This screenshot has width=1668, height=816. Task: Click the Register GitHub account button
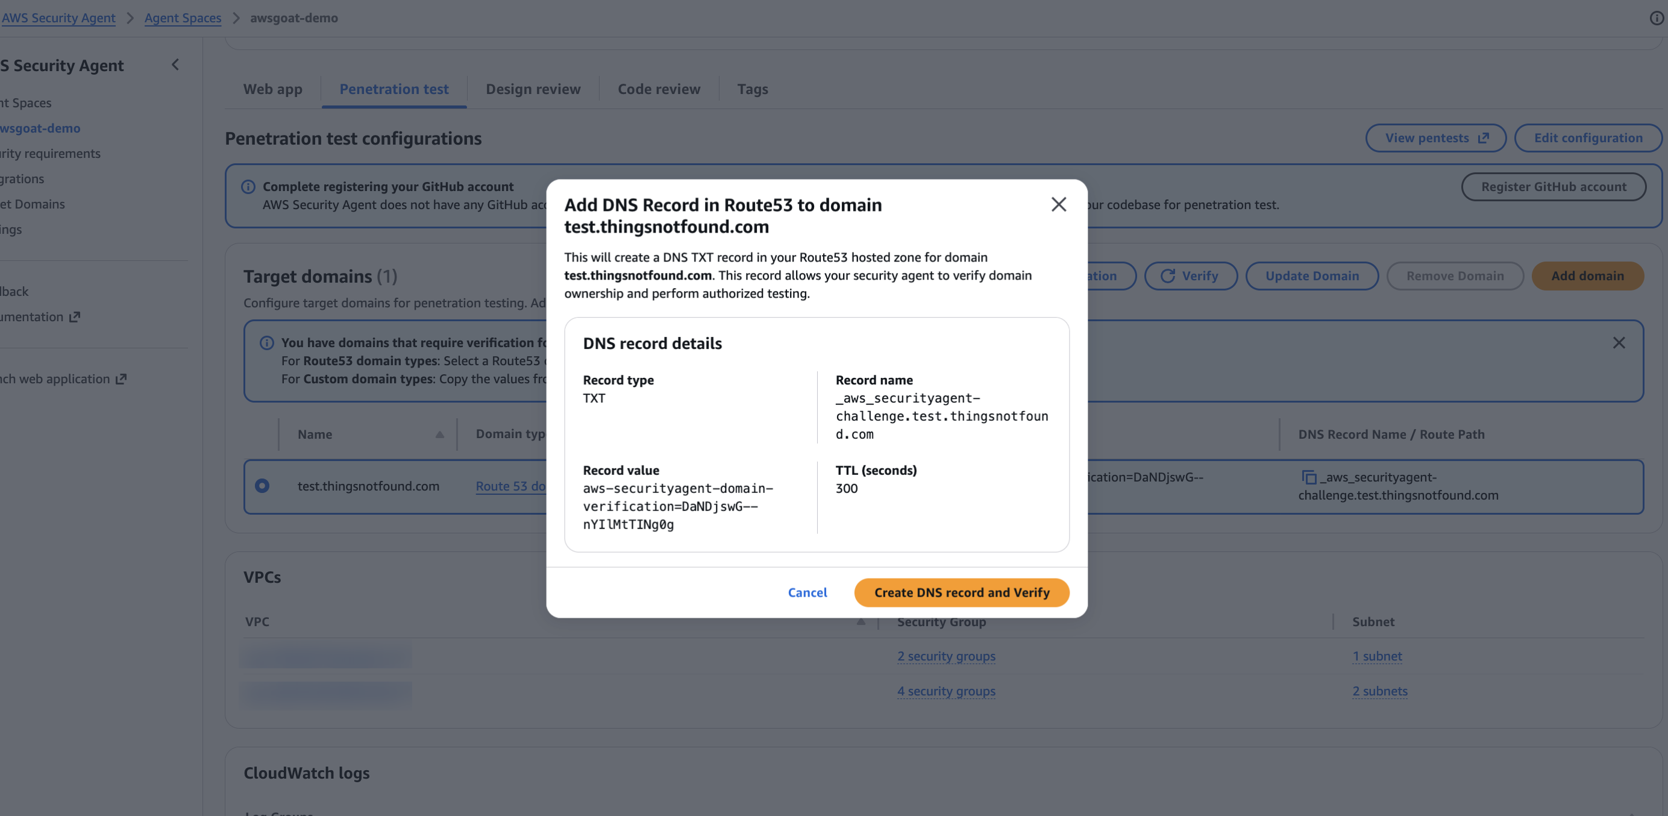point(1554,186)
